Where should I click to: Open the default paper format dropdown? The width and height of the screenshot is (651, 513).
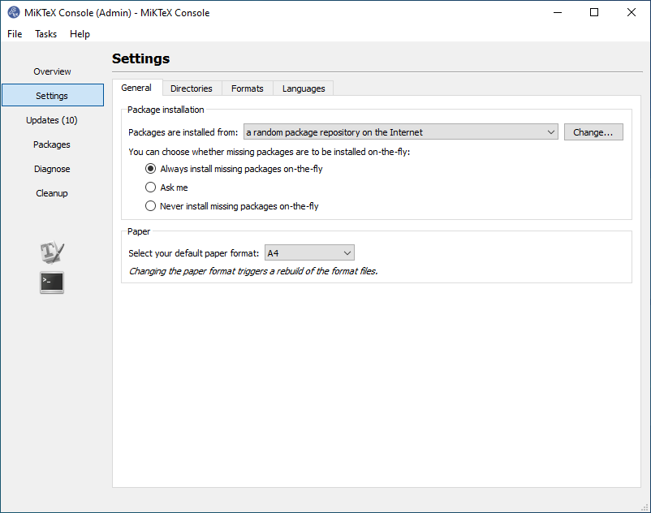pyautogui.click(x=309, y=253)
